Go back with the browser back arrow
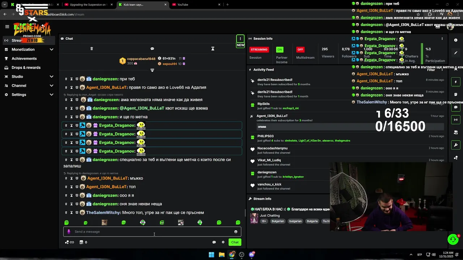 tap(5, 14)
